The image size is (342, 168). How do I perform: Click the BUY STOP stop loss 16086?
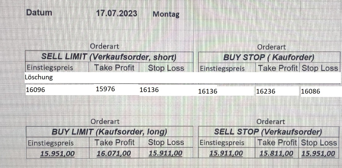(x=311, y=91)
